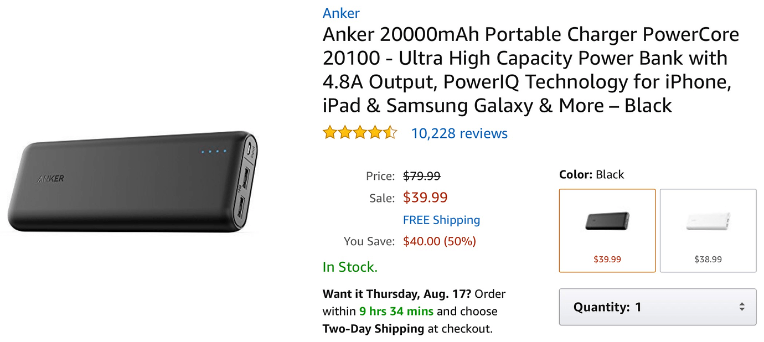The width and height of the screenshot is (764, 342).
Task: Click the first gold star
Action: pyautogui.click(x=329, y=132)
